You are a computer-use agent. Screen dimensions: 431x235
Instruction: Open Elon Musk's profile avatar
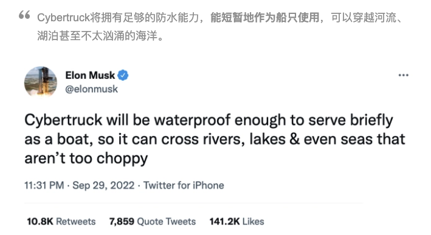pos(41,82)
